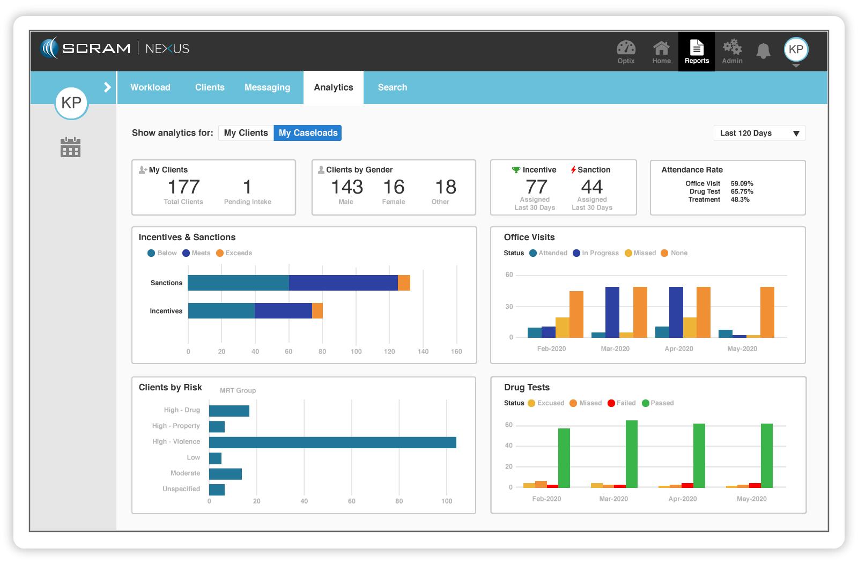
Task: Toggle In Progress legend in Office Visits
Action: 596,253
